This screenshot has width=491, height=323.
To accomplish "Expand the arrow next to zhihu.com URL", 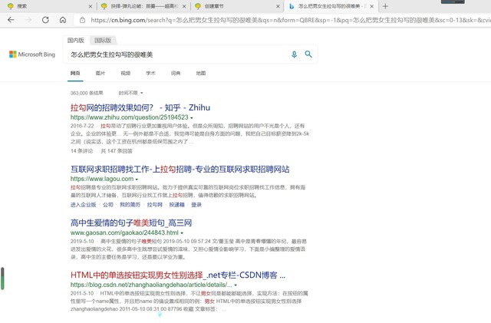I will click(192, 117).
